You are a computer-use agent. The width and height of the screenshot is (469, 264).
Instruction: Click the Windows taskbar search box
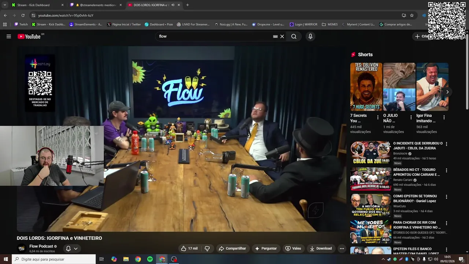click(53, 259)
